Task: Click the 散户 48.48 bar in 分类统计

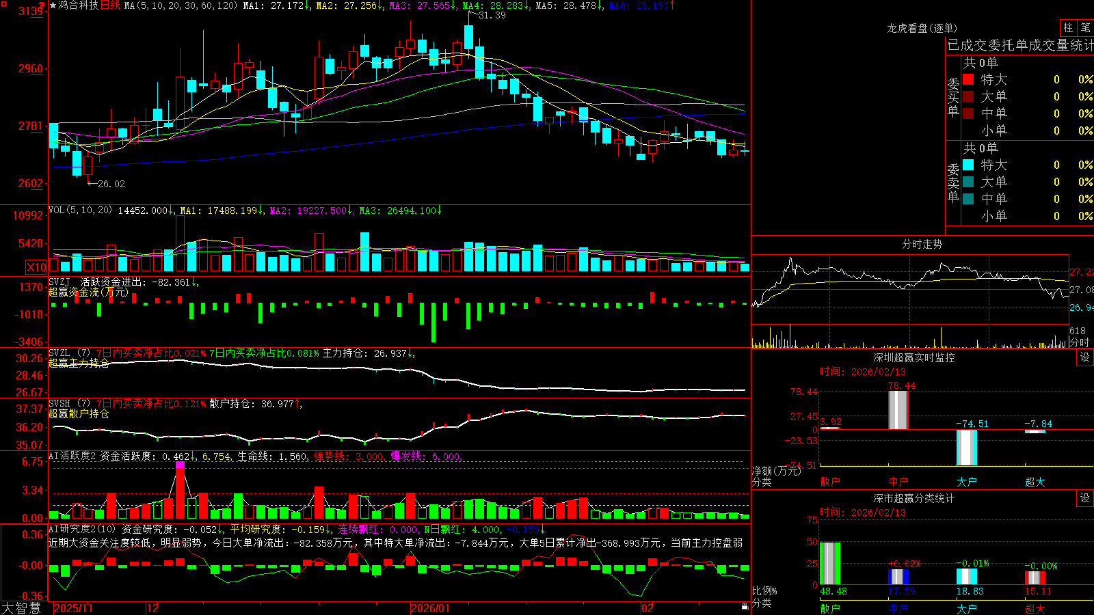Action: [x=830, y=564]
